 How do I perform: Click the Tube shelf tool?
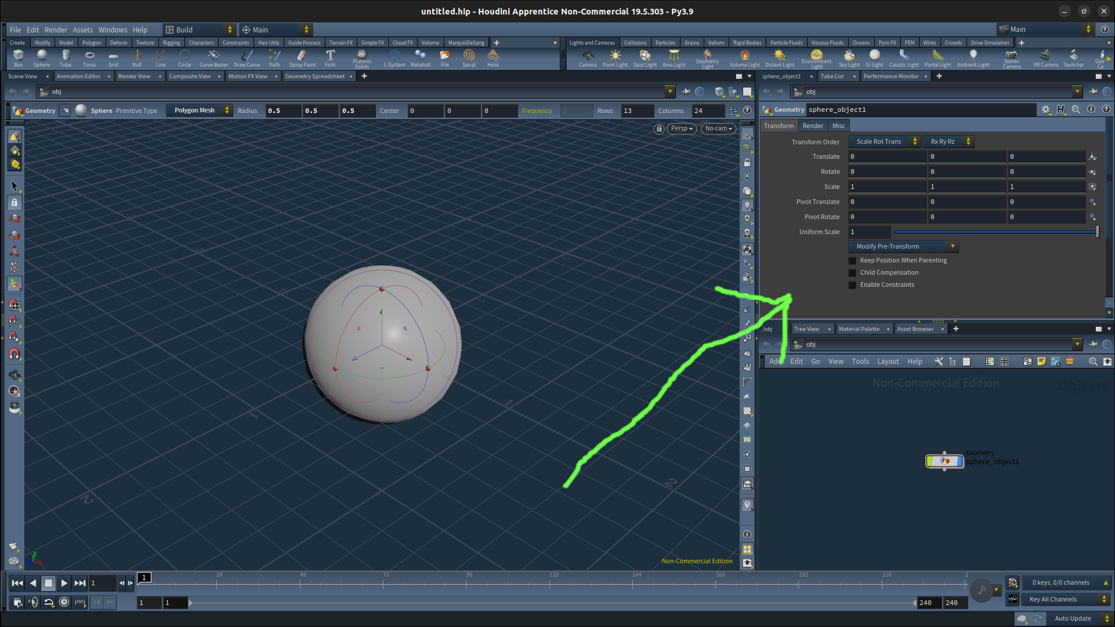66,58
